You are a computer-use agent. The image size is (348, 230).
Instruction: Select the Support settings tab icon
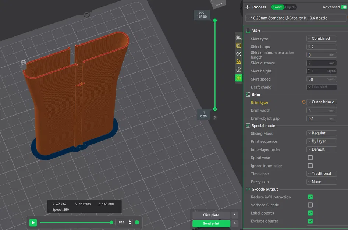[239, 62]
